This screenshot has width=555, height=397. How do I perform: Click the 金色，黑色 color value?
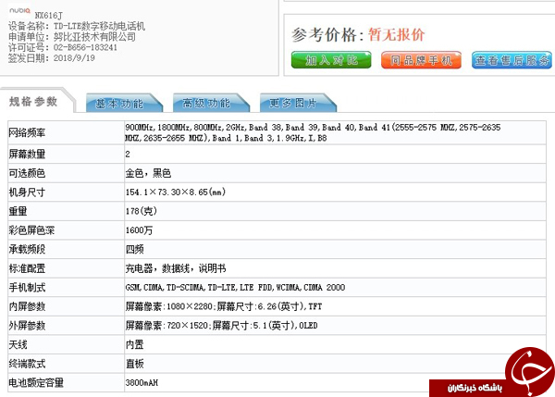(148, 173)
